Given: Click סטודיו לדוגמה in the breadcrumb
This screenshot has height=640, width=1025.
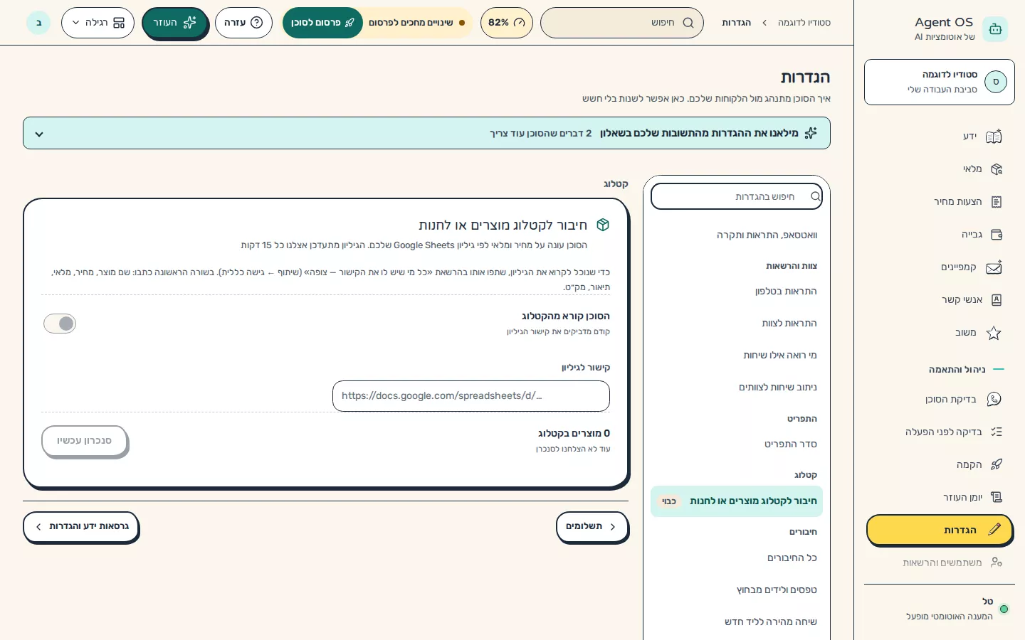Looking at the screenshot, I should [804, 23].
